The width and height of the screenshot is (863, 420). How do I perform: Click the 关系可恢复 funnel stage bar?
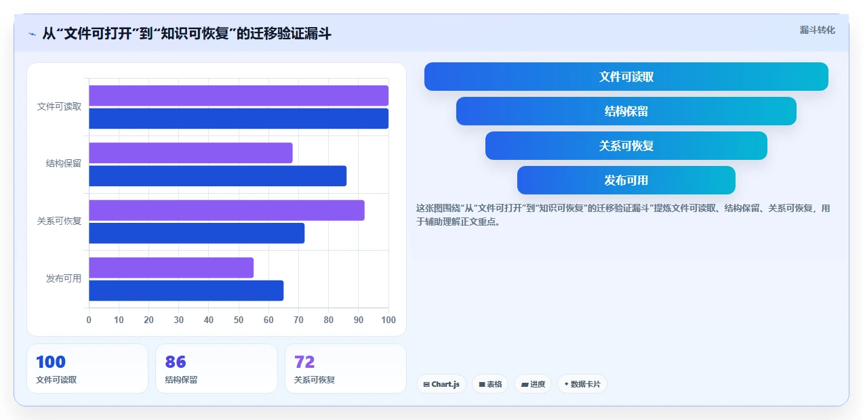pyautogui.click(x=626, y=146)
